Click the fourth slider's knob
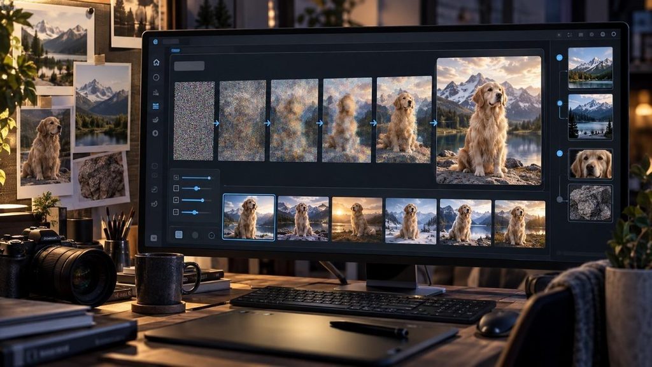Viewport: 652px width, 367px height. pyautogui.click(x=195, y=212)
